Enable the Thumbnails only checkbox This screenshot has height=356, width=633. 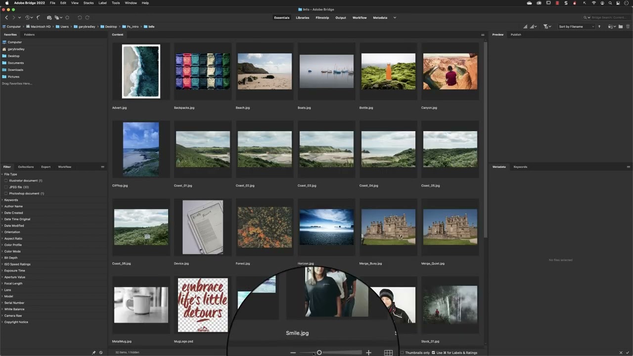[x=402, y=353]
